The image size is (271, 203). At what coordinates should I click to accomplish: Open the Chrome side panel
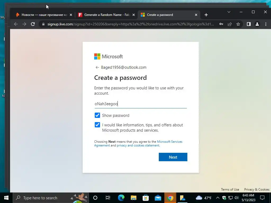[249, 24]
